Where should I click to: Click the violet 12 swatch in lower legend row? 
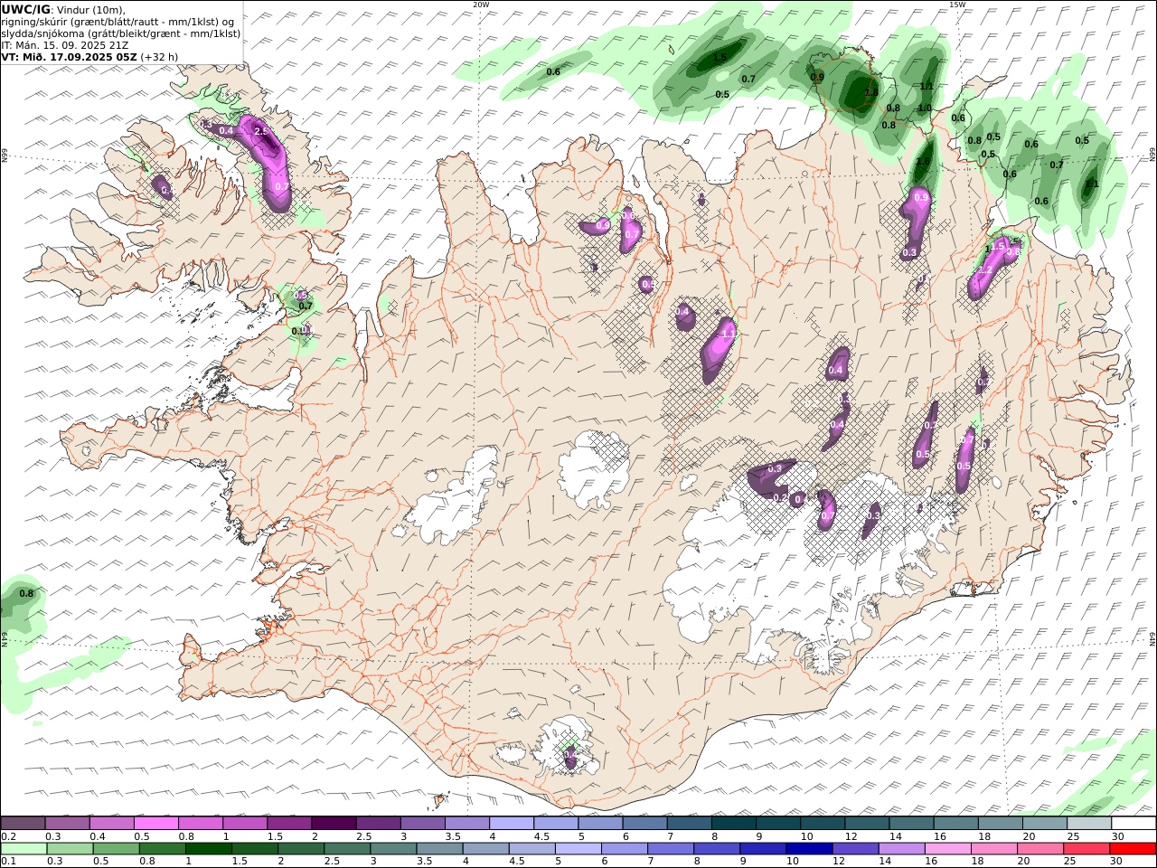(x=855, y=849)
